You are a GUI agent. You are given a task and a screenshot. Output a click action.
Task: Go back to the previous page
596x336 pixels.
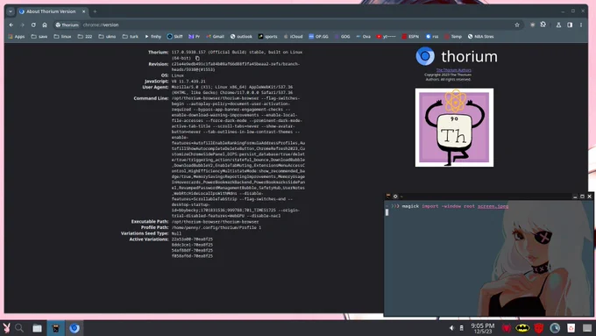click(11, 25)
